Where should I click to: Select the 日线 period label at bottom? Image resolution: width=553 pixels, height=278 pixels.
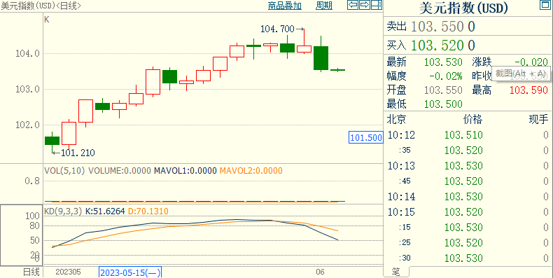31,272
